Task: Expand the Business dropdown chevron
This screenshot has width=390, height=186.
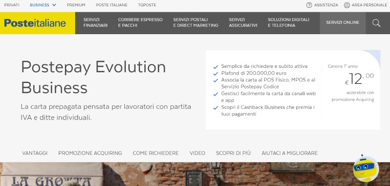Action: click(x=54, y=5)
